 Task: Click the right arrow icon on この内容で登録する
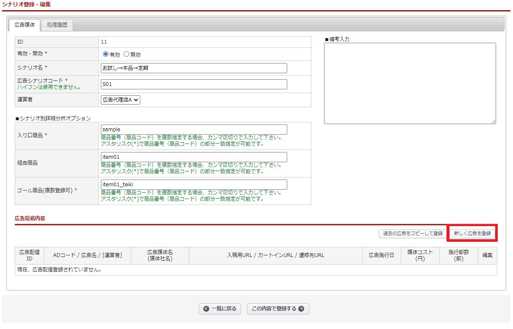pos(301,309)
